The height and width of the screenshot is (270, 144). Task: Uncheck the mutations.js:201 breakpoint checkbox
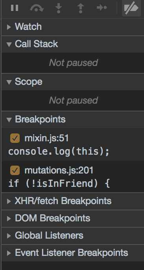coord(15,170)
